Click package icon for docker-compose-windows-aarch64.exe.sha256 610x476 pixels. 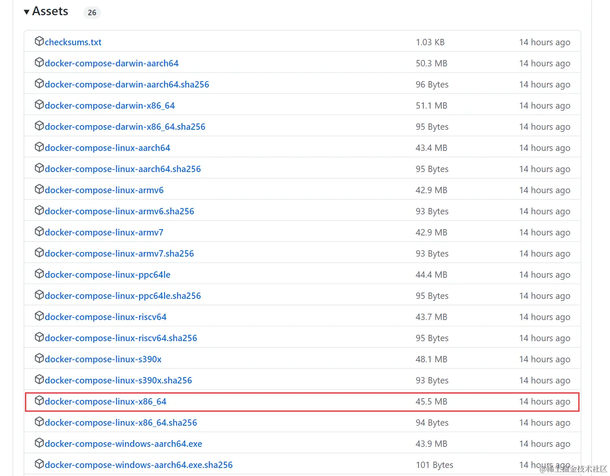[39, 464]
